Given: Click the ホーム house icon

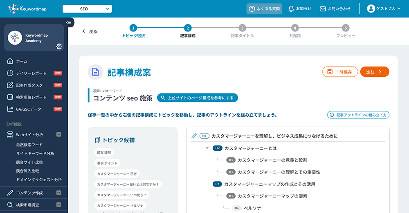Looking at the screenshot, I should tap(10, 61).
